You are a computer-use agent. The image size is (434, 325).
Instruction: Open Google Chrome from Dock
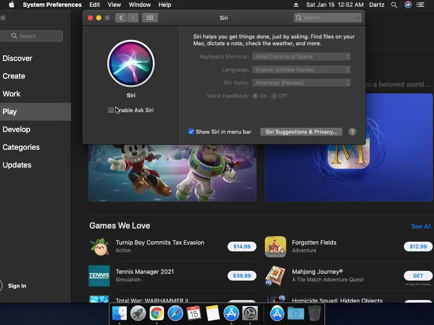[157, 314]
